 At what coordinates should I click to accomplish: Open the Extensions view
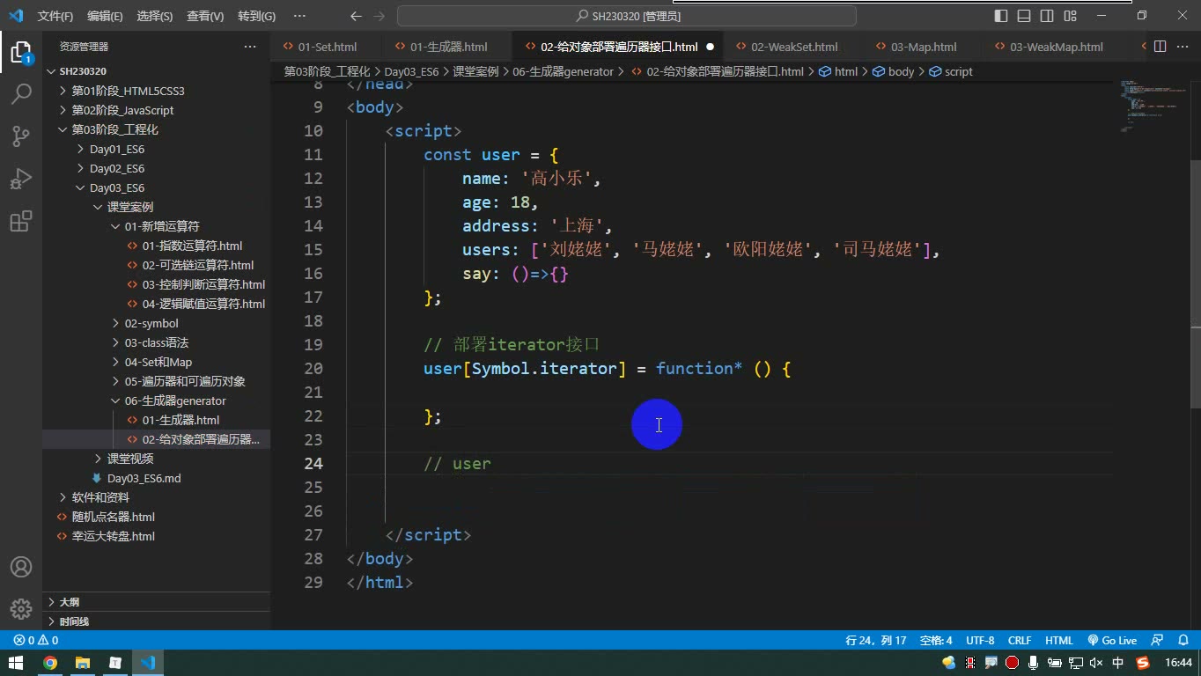click(21, 220)
